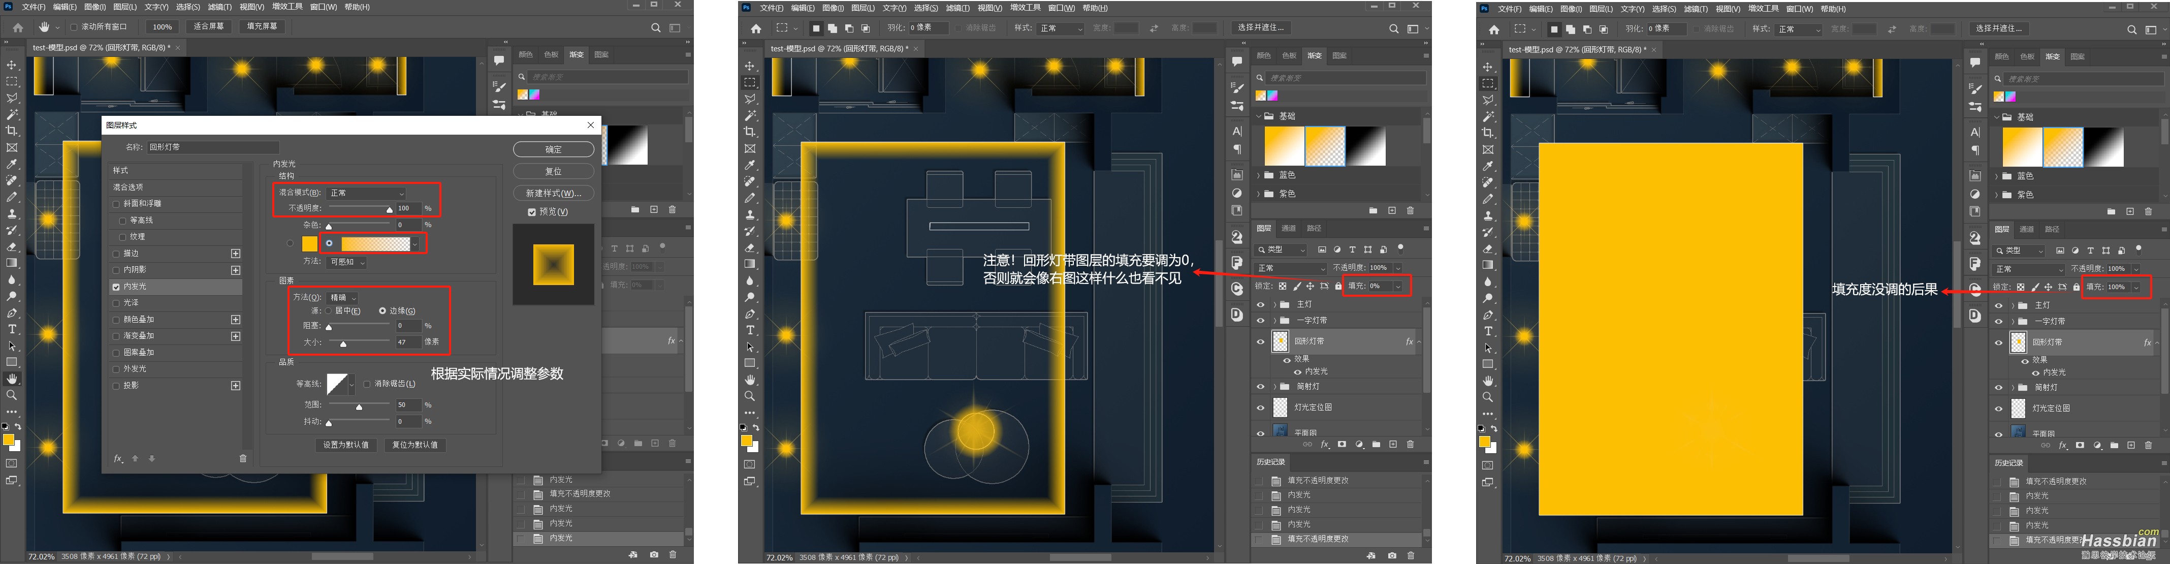2170x564 pixels.
Task: Hide the 主灯 group in middle Layers panel
Action: pos(1260,304)
